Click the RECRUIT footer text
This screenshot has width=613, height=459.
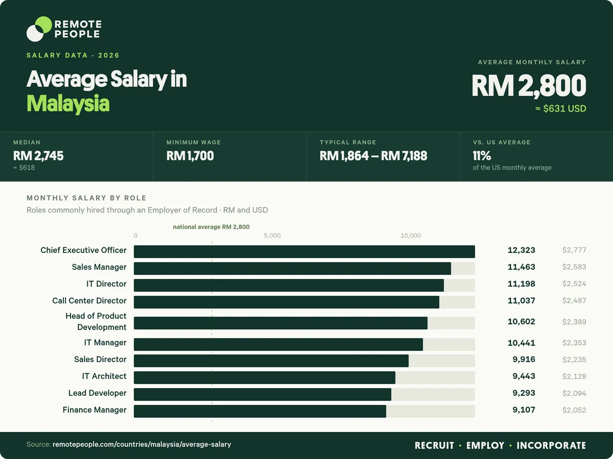[x=434, y=446]
